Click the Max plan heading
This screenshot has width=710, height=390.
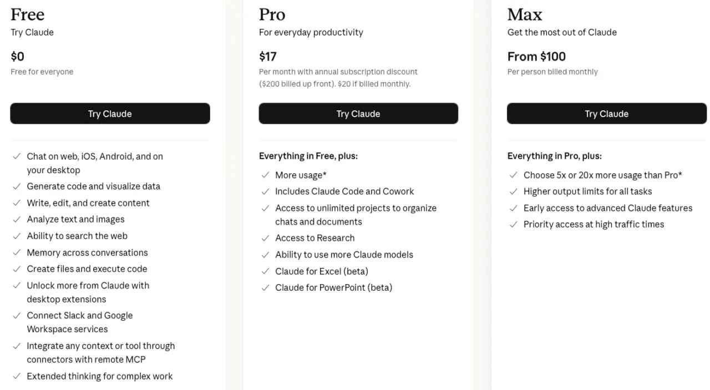pos(525,14)
